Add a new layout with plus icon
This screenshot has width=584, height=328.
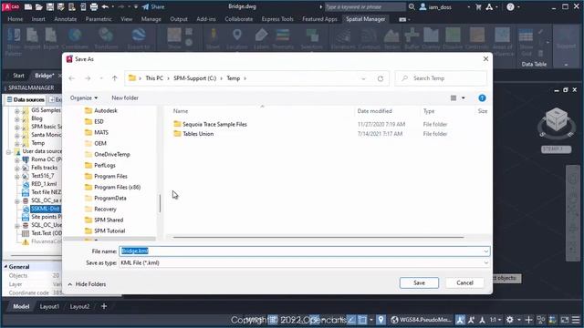pyautogui.click(x=104, y=306)
